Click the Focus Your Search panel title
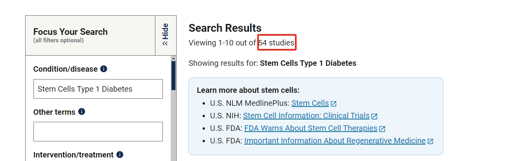 click(x=70, y=32)
